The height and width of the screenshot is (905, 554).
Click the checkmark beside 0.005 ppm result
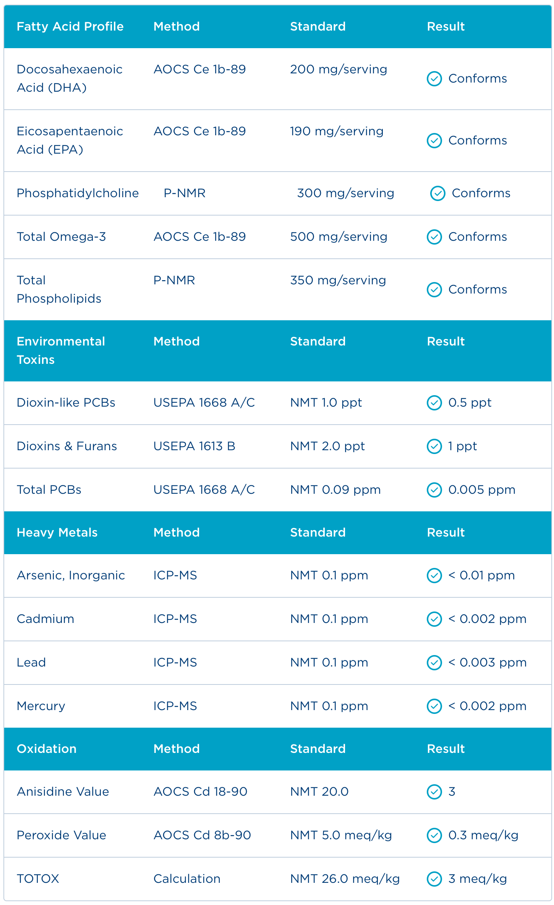[434, 490]
